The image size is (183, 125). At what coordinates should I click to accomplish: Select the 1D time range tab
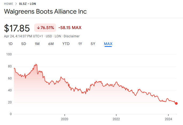pos(10,44)
